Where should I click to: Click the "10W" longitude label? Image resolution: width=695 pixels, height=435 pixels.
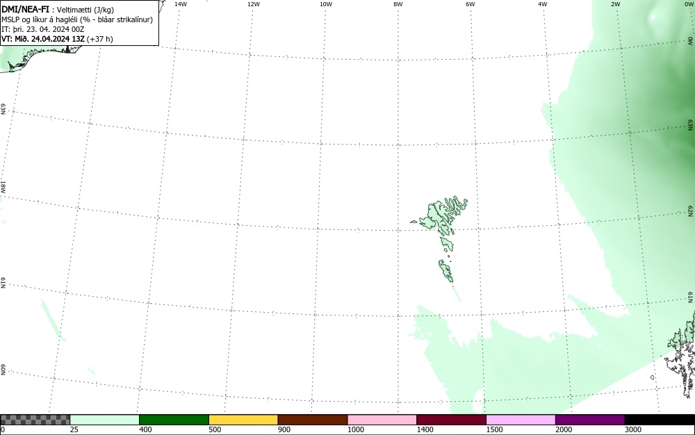326,4
